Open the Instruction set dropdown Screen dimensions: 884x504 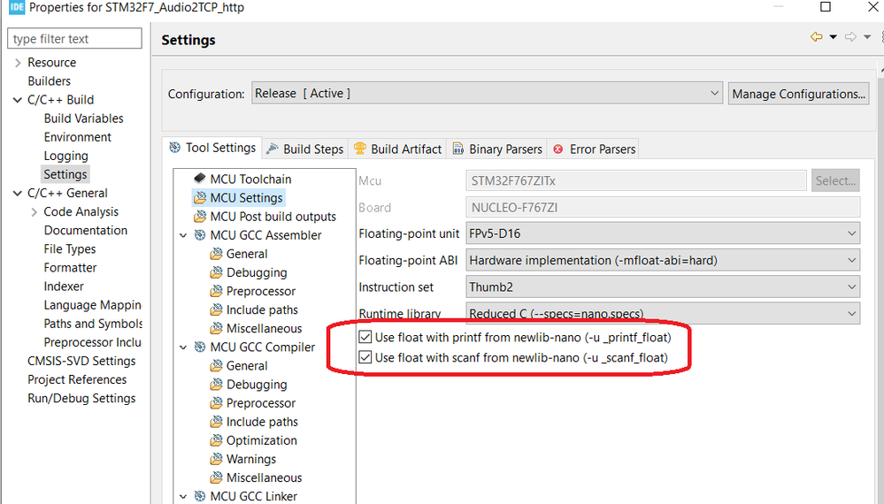pyautogui.click(x=663, y=287)
